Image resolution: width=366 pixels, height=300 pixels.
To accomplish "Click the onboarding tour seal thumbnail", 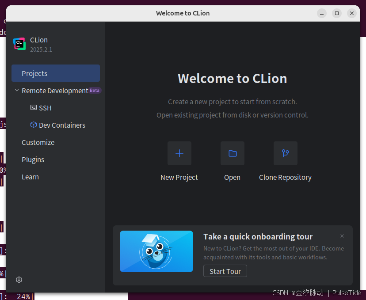I will tap(156, 251).
